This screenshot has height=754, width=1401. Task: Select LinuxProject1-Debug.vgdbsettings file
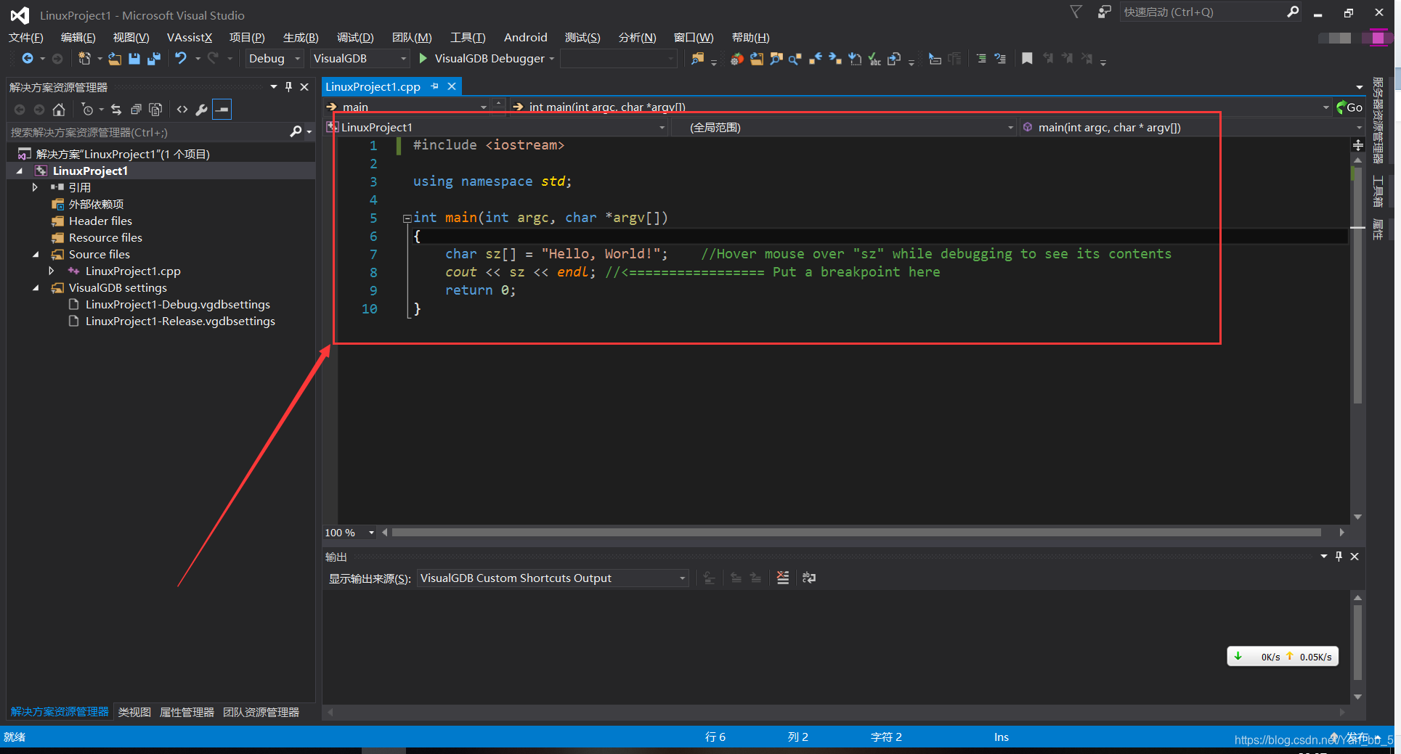pos(177,305)
